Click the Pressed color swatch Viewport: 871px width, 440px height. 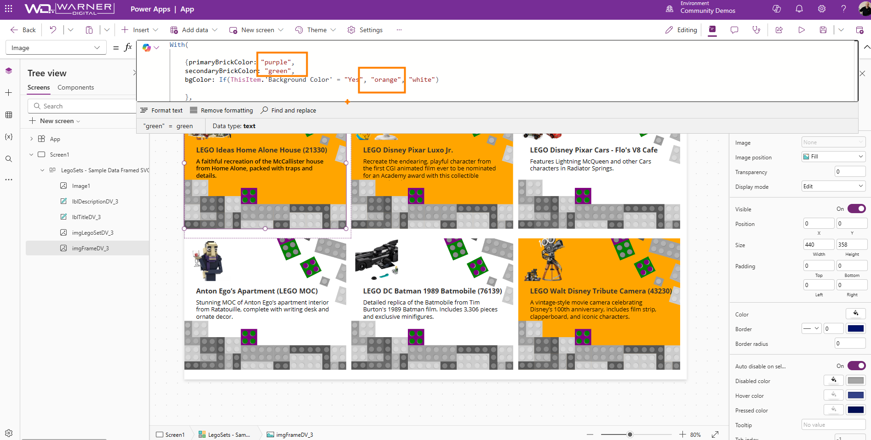point(856,410)
